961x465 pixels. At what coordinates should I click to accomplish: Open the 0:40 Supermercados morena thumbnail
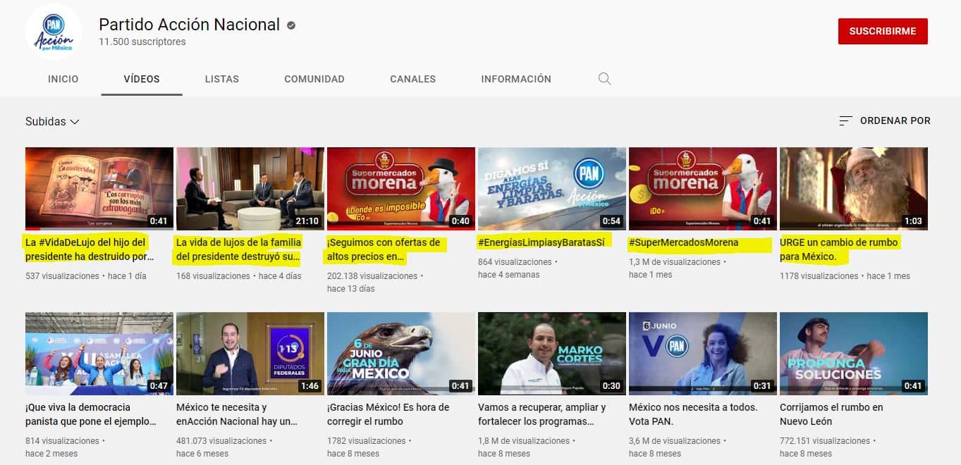click(401, 189)
